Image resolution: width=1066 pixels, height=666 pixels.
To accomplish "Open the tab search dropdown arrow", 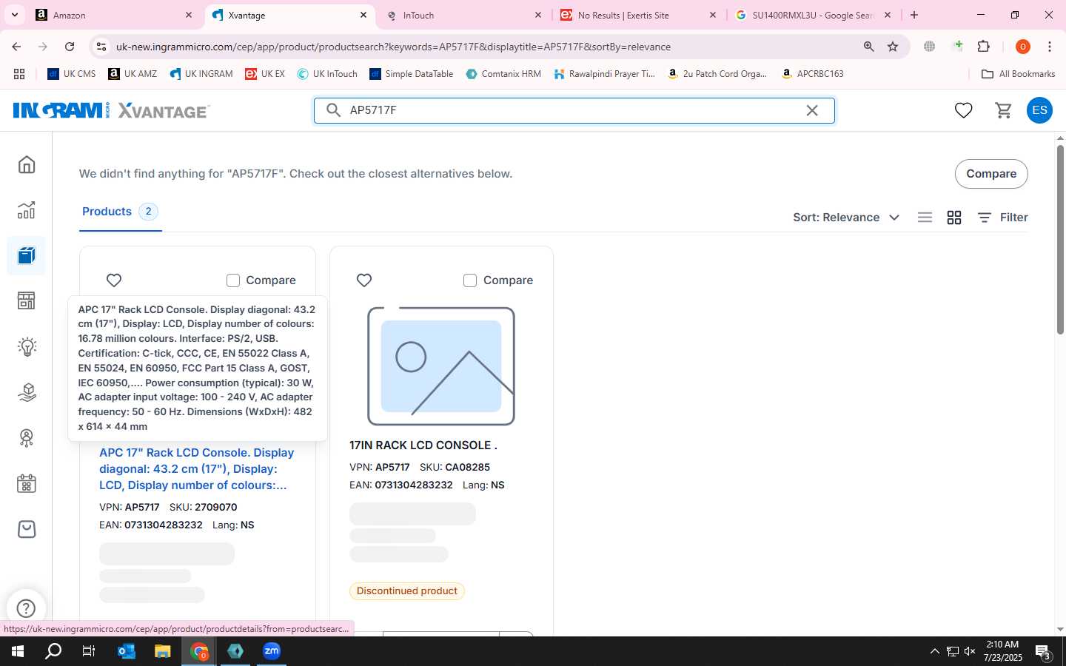I will (x=14, y=15).
